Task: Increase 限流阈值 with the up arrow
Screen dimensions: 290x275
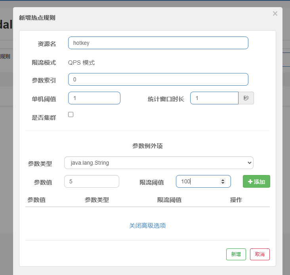Action: [223, 180]
